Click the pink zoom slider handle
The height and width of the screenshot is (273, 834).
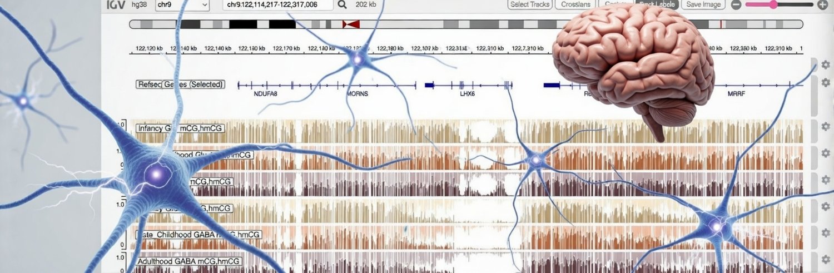click(x=772, y=4)
